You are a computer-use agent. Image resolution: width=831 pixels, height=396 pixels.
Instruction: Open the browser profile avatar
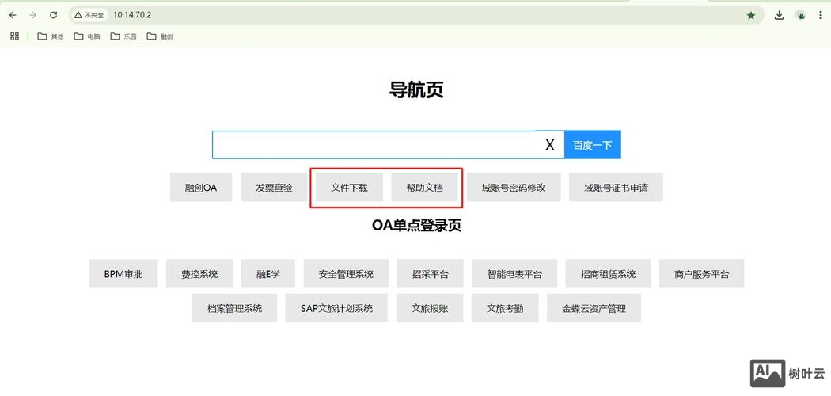coord(800,15)
